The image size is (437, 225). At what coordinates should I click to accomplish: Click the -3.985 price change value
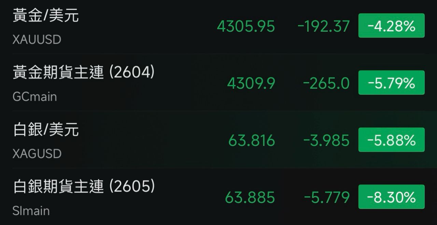click(326, 140)
